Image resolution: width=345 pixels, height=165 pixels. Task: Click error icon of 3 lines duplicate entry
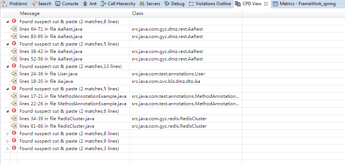[14, 148]
